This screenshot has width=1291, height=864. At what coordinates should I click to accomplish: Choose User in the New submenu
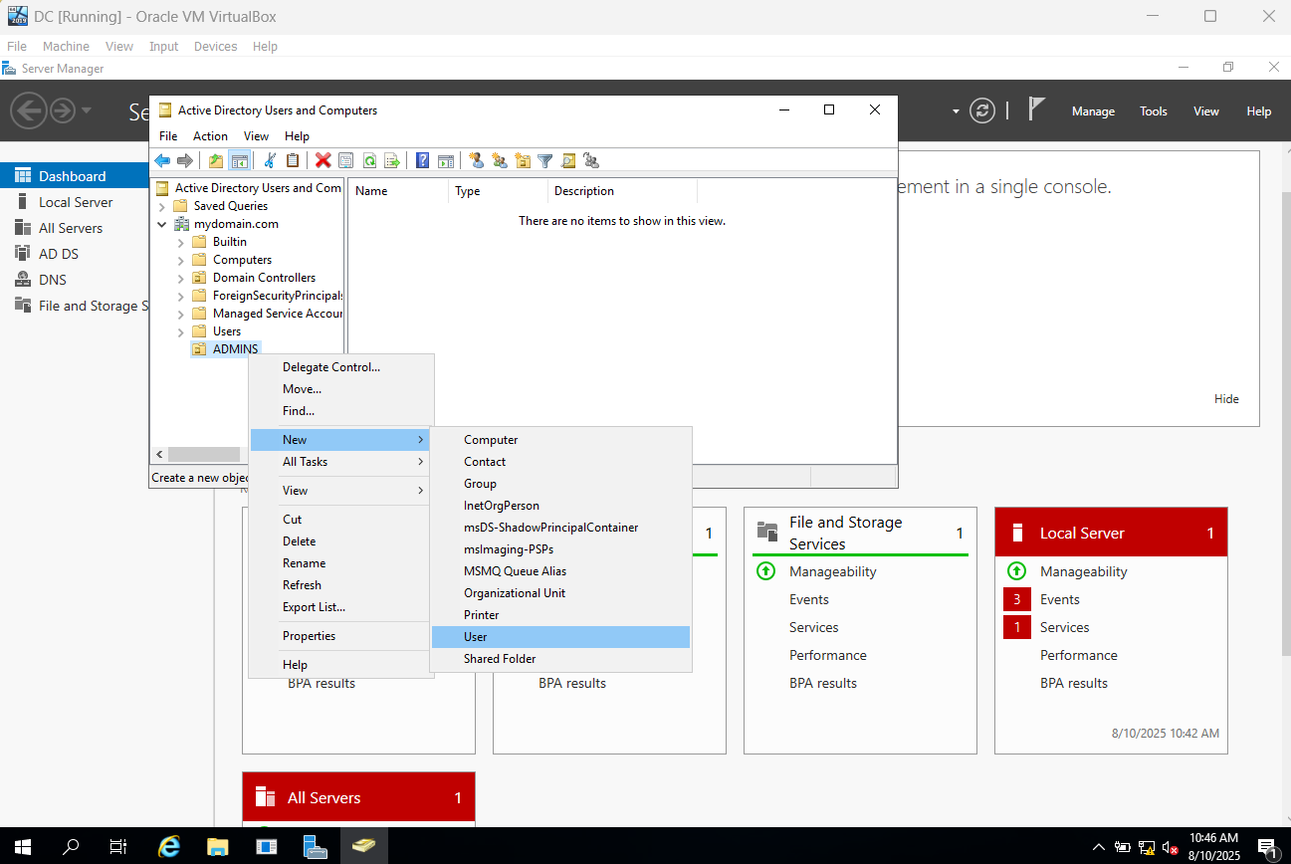561,637
